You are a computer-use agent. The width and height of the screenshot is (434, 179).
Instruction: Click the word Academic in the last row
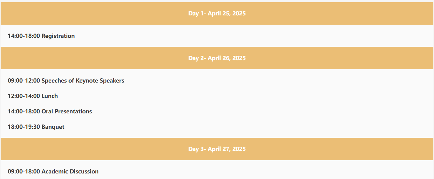point(54,172)
